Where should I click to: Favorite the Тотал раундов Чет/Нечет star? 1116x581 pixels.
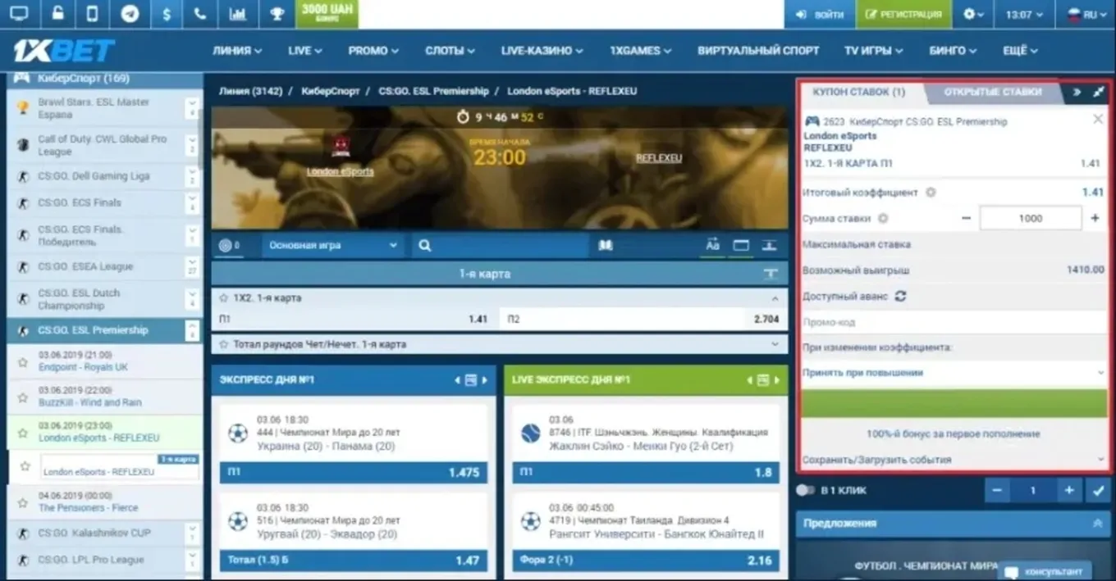[223, 344]
